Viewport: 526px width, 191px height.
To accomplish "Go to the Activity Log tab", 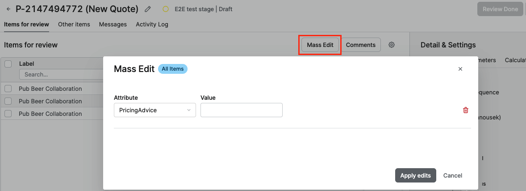I will coord(152,24).
